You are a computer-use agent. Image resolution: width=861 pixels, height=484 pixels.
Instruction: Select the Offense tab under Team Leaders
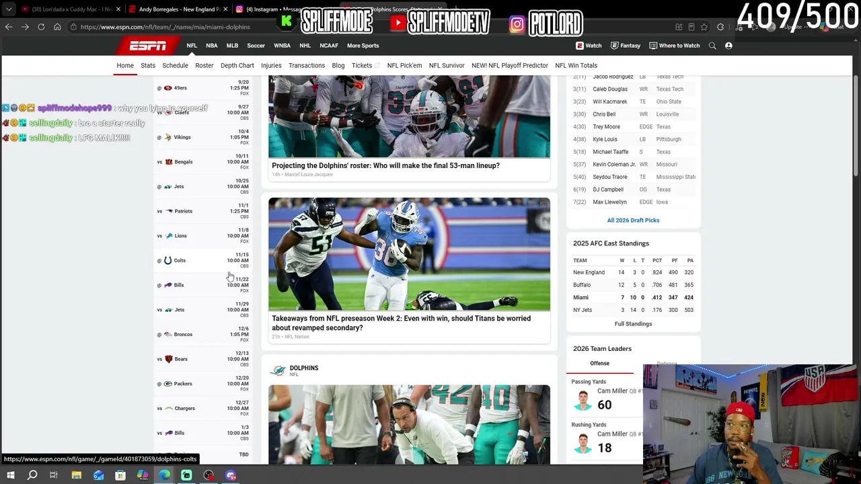(599, 364)
